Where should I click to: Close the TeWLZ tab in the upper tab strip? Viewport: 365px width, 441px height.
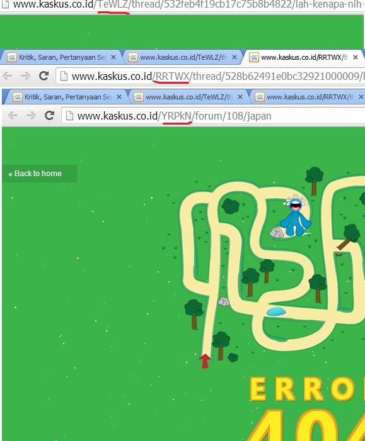[x=235, y=57]
